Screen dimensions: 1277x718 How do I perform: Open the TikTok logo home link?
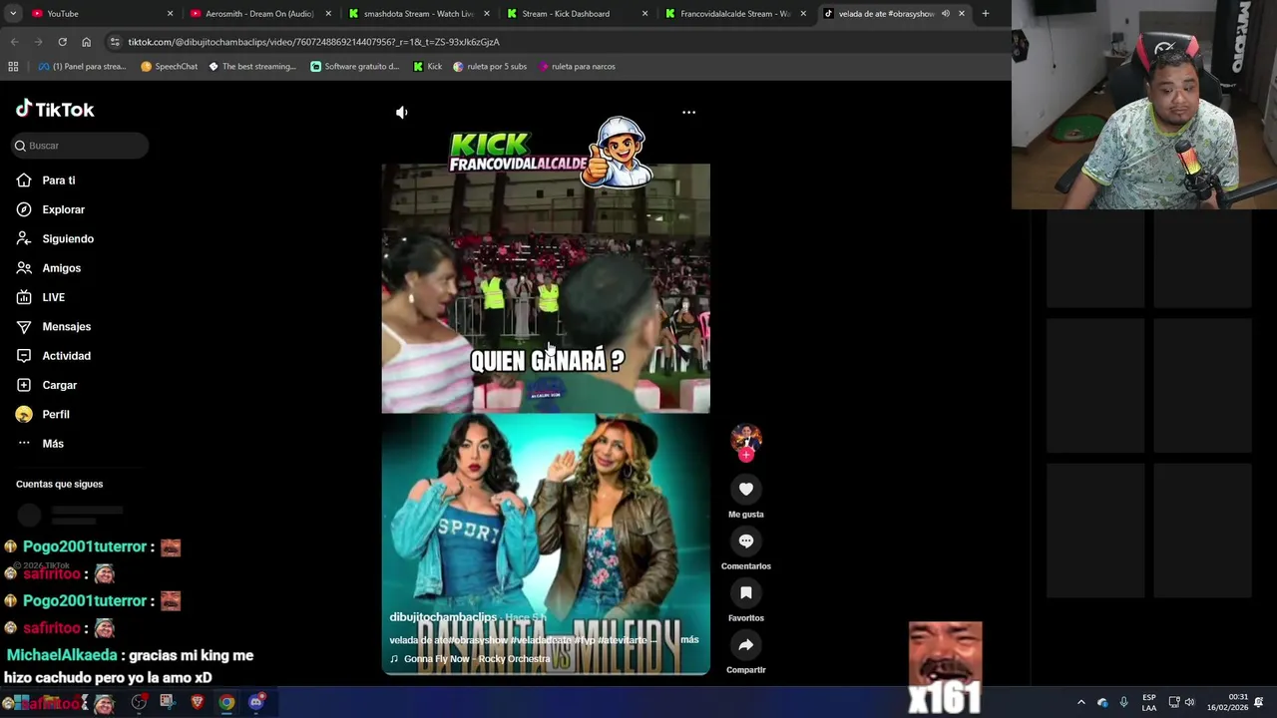tap(55, 109)
